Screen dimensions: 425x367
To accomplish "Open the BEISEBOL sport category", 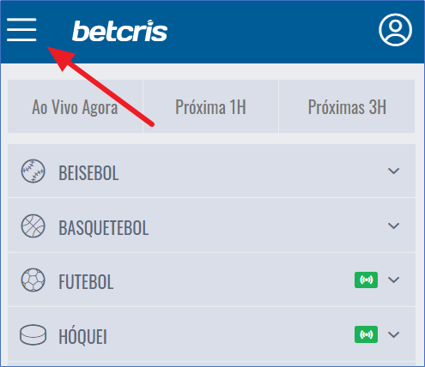I will [211, 171].
